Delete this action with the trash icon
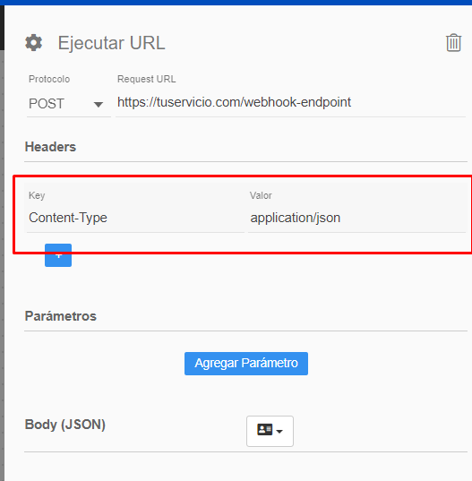The width and height of the screenshot is (472, 481). [453, 43]
